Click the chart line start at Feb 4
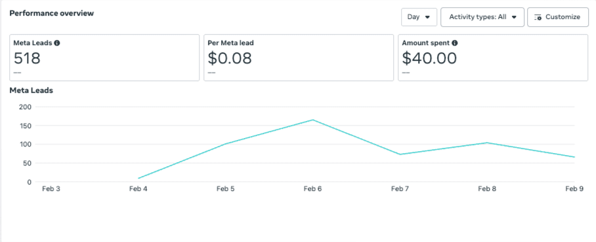596x242 pixels. pos(138,179)
